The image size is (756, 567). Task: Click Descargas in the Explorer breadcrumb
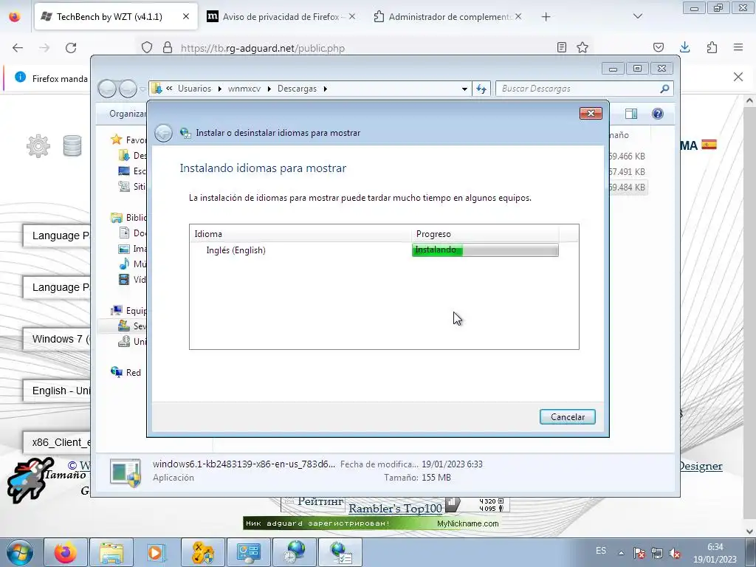(x=297, y=89)
